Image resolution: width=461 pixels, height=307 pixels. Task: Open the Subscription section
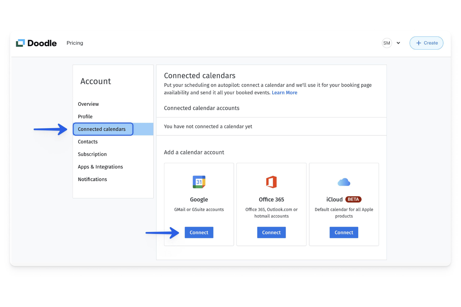[x=92, y=154]
